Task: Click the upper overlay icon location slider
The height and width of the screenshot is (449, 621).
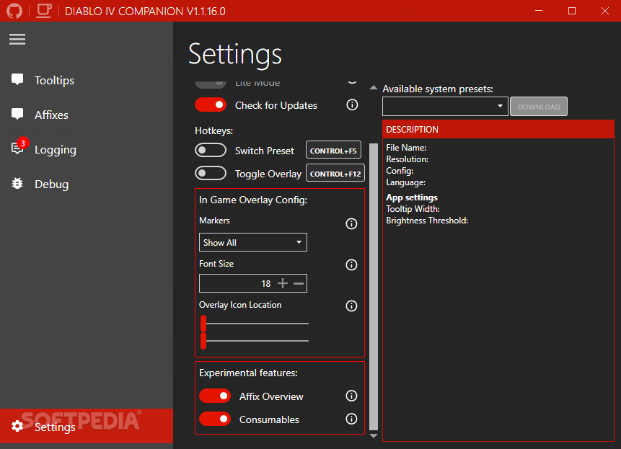Action: pos(254,323)
